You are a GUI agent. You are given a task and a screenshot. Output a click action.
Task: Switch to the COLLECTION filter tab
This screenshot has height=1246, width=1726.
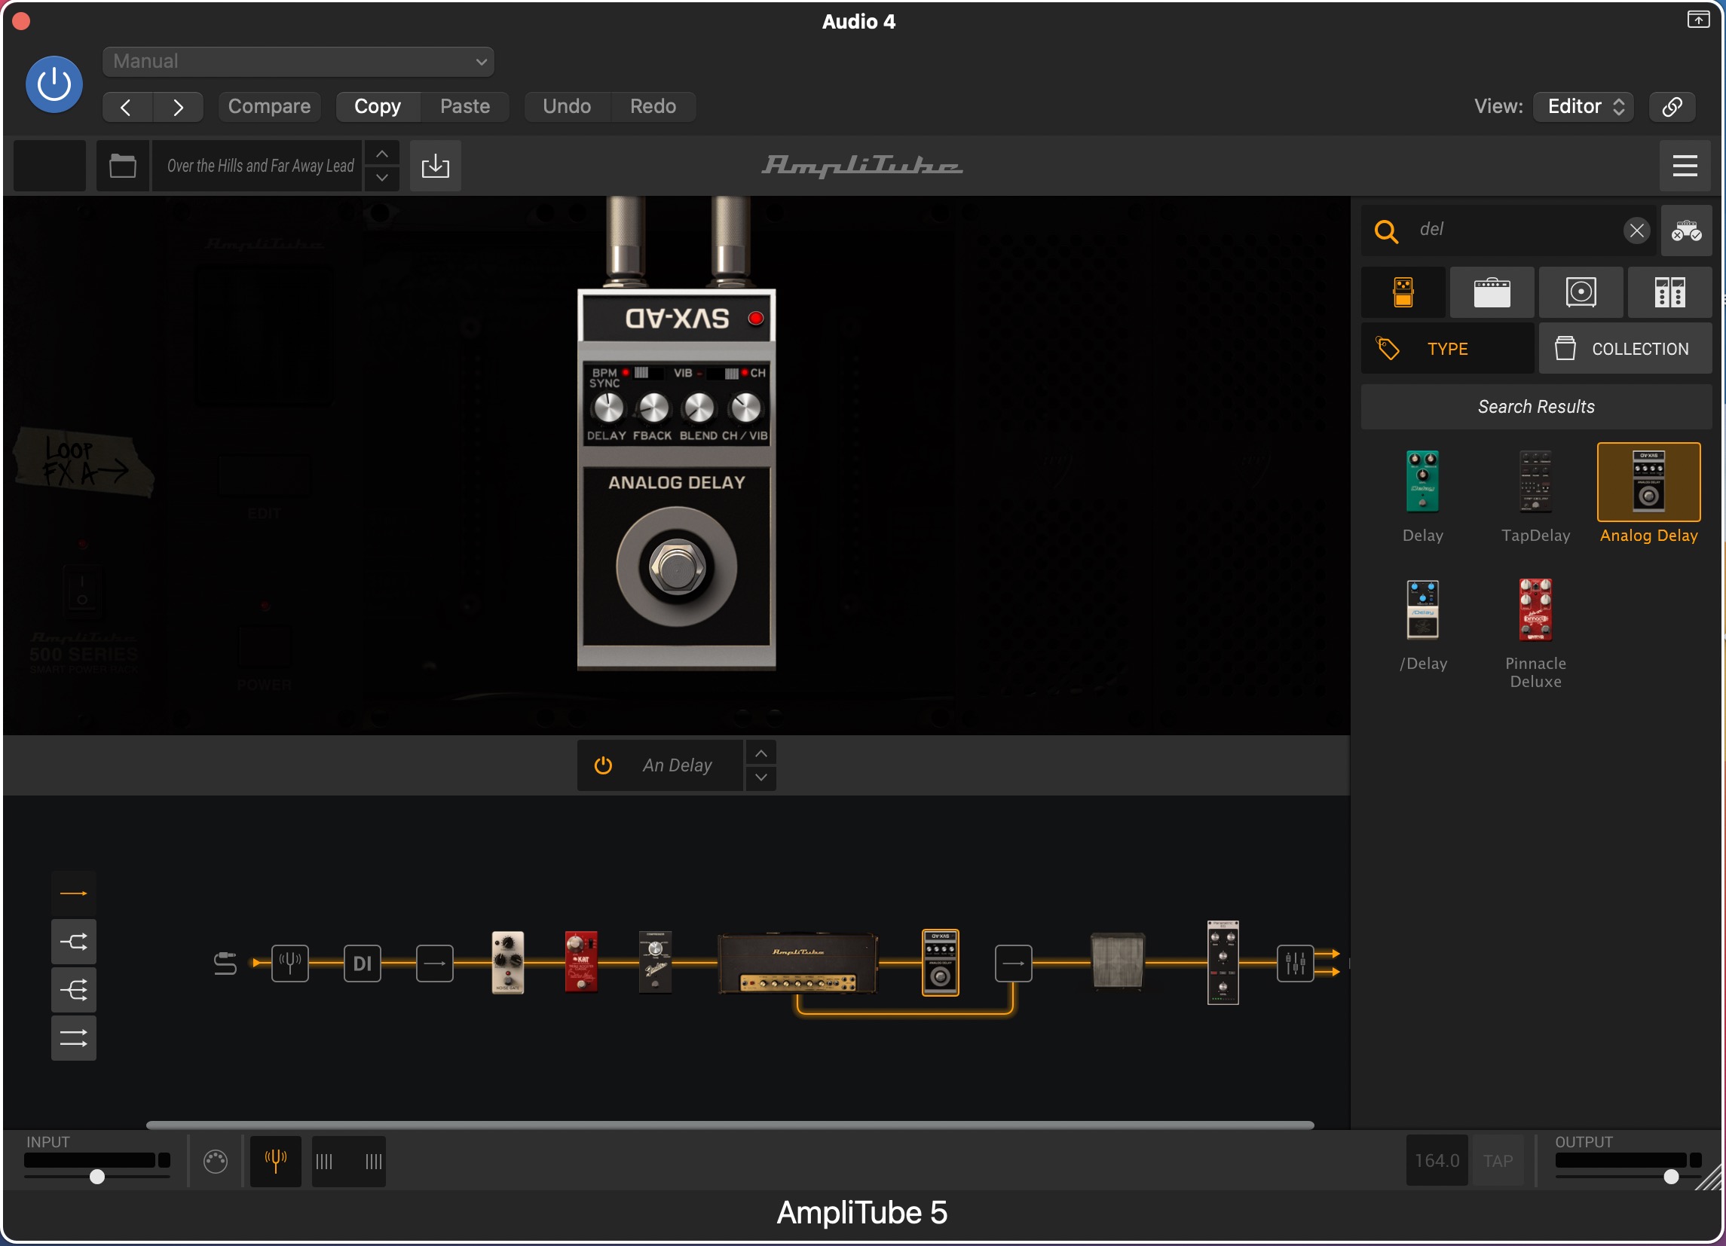pyautogui.click(x=1626, y=348)
